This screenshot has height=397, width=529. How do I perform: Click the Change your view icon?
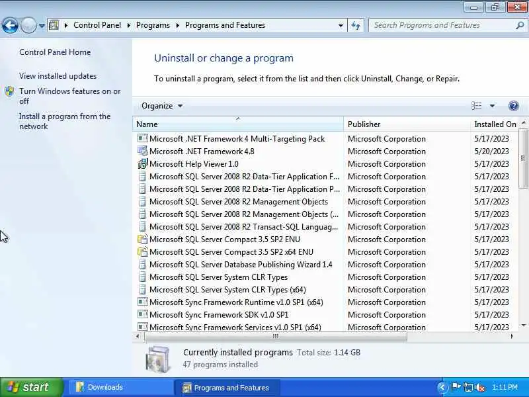tap(476, 106)
